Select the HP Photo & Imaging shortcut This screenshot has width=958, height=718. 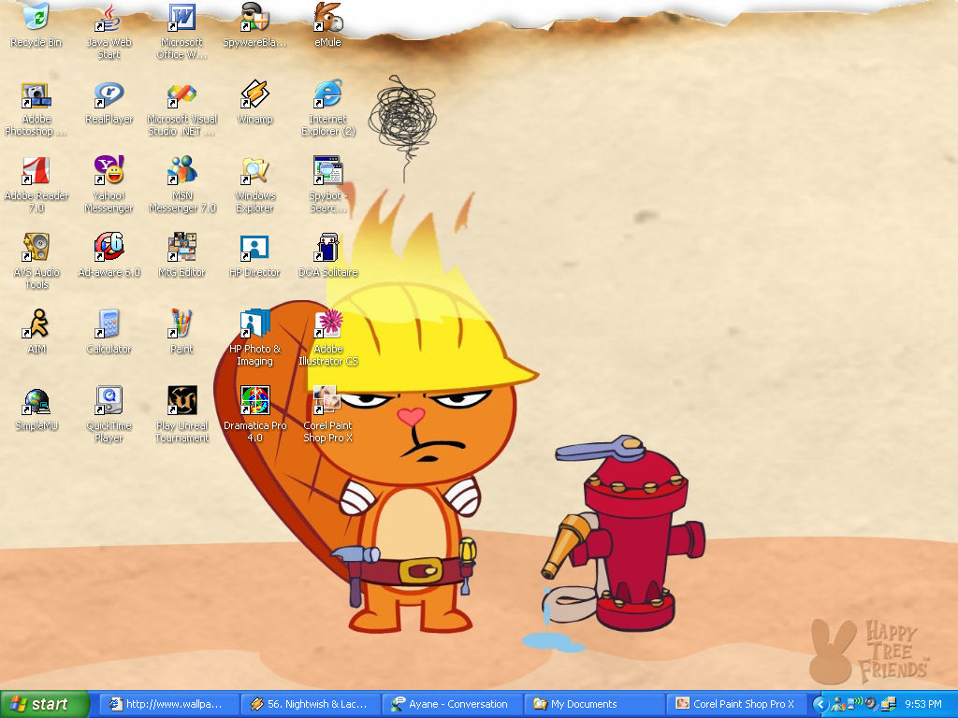click(x=254, y=338)
